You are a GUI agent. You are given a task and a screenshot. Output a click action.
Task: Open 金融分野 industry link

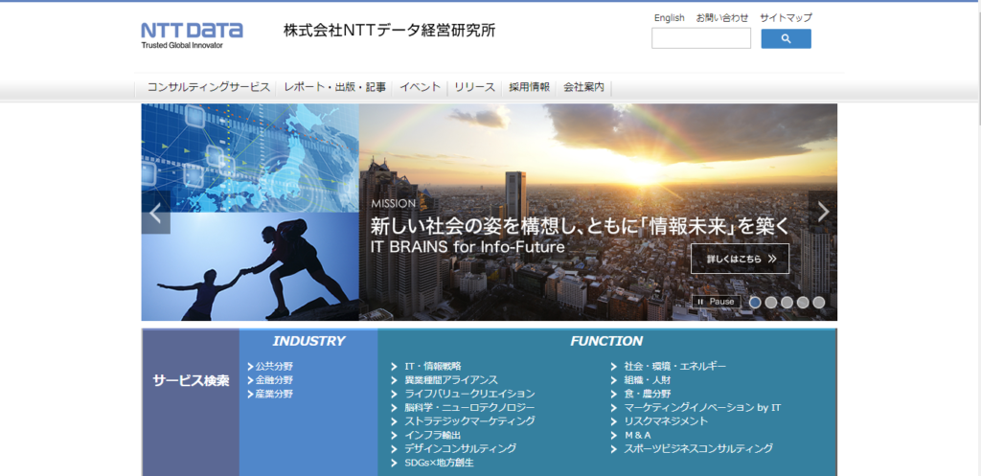click(x=274, y=380)
